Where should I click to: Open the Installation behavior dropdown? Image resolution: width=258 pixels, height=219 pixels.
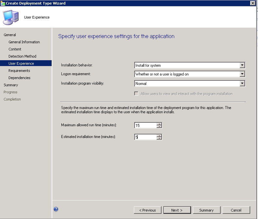pyautogui.click(x=242, y=65)
